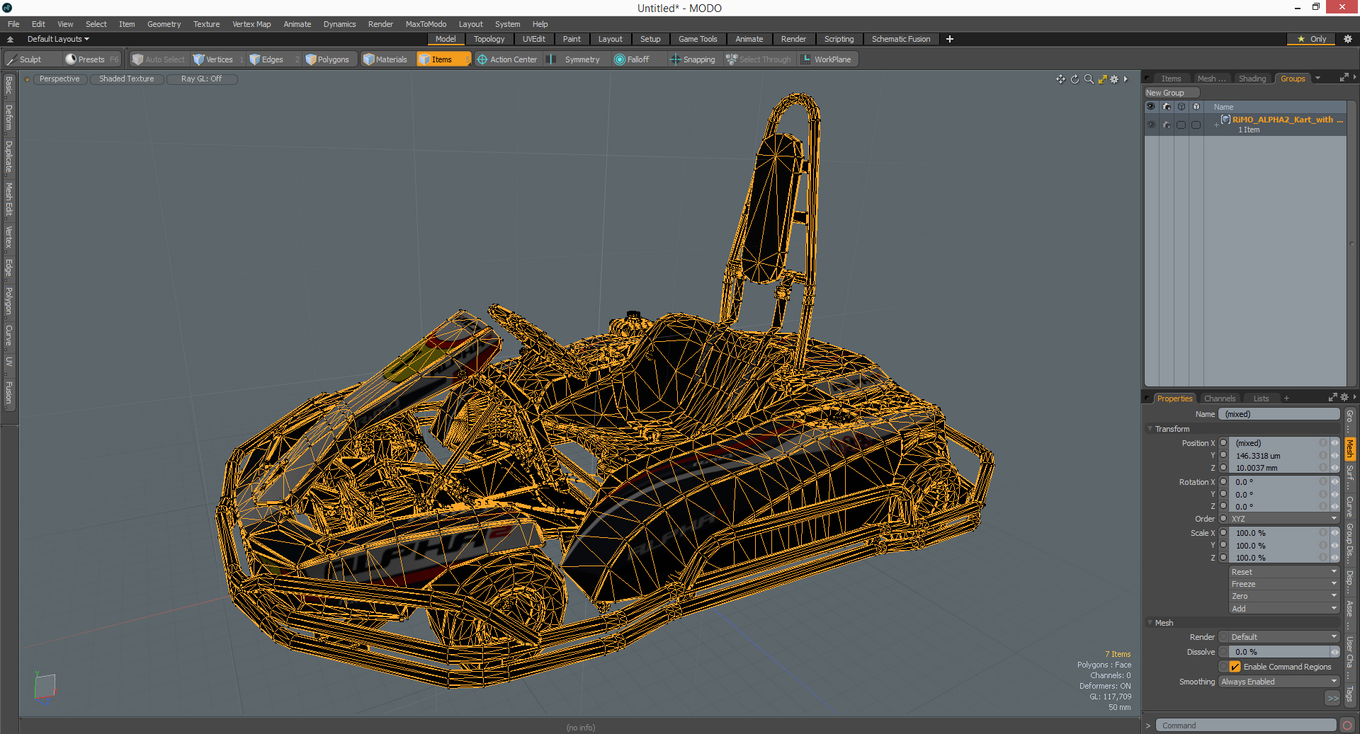Open the MaxToModo menu
The width and height of the screenshot is (1360, 734).
426,24
